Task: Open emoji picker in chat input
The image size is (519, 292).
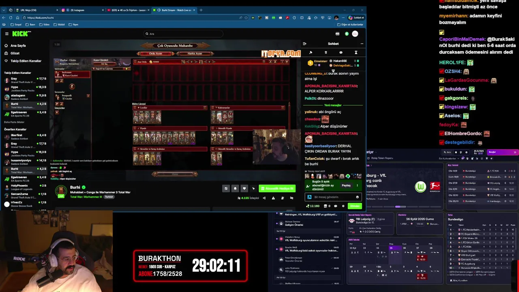Action: coord(357,197)
